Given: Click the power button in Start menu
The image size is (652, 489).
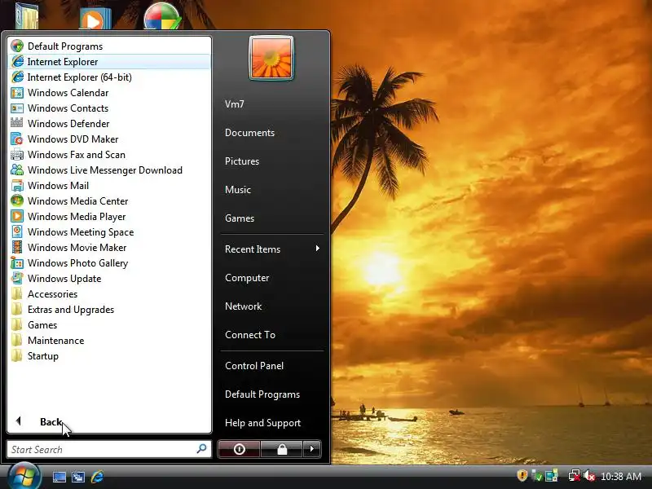Looking at the screenshot, I should point(239,449).
